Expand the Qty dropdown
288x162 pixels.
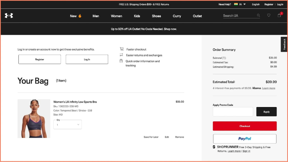pyautogui.click(x=68, y=125)
